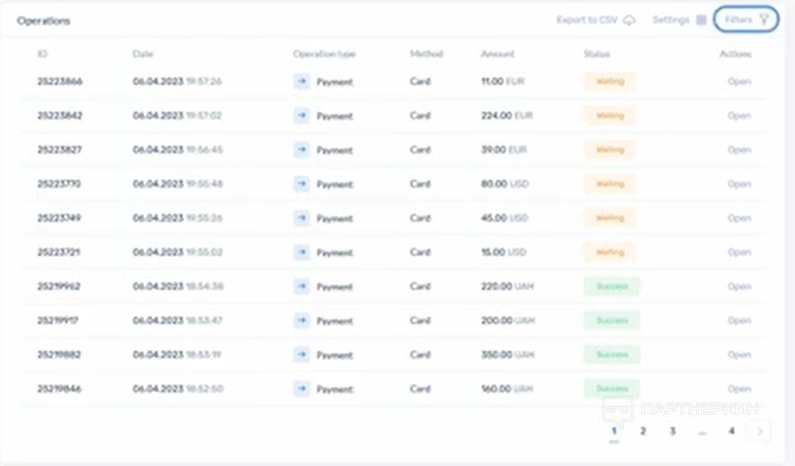
Task: Click payment arrow icon for ID 25223866
Action: point(302,81)
